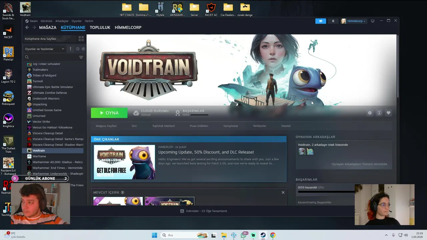Screen dimensions: 427x240
Task: Open Steam announcements megaphone button
Action: 321,21
